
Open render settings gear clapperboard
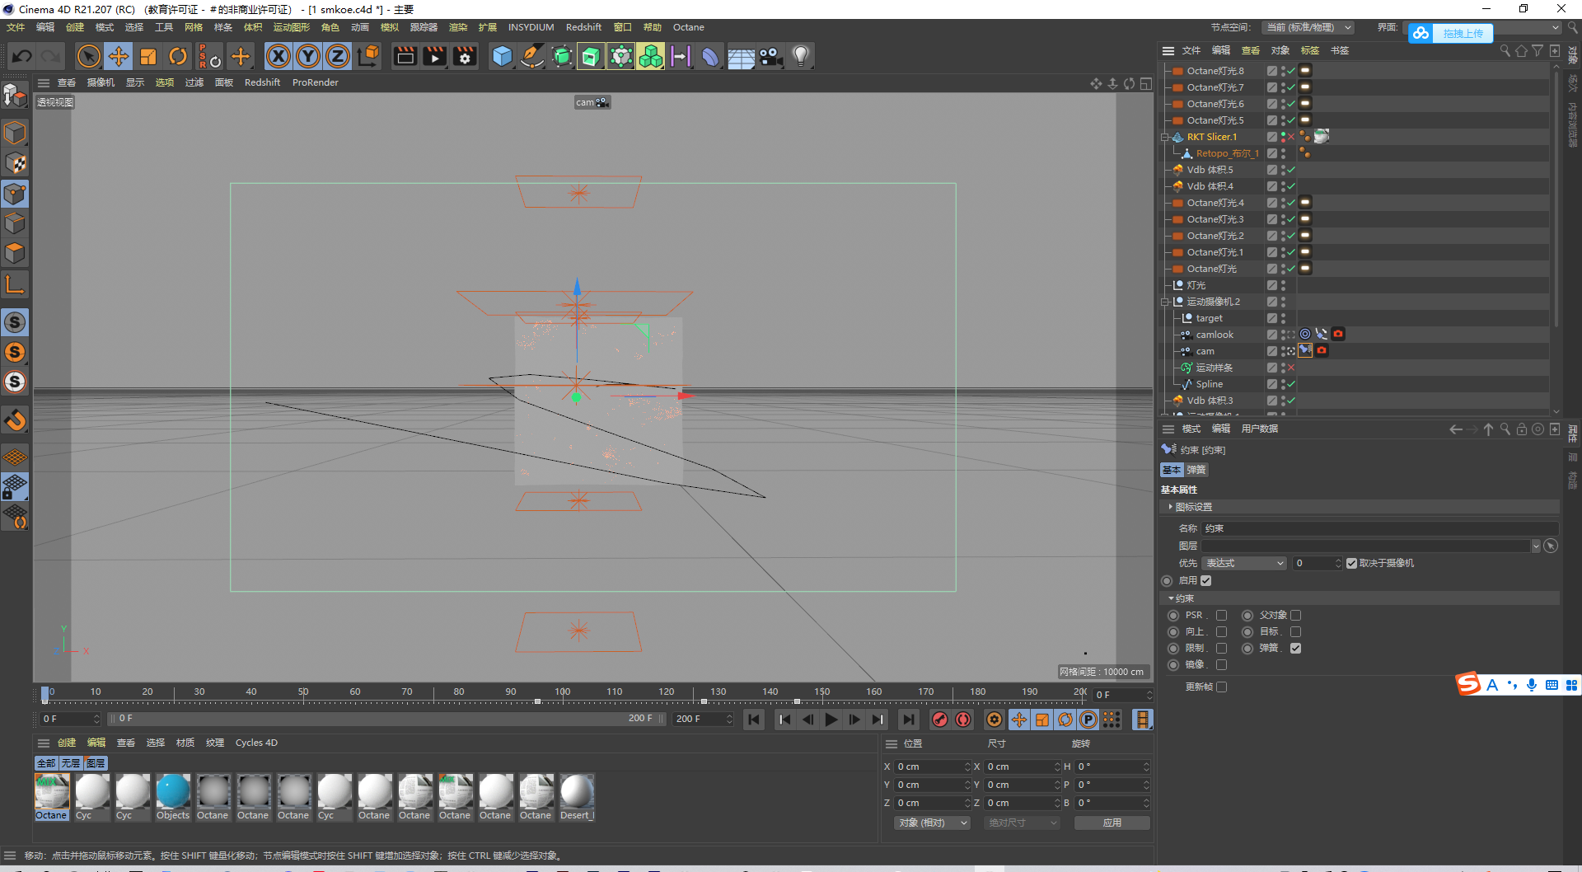[x=466, y=56]
